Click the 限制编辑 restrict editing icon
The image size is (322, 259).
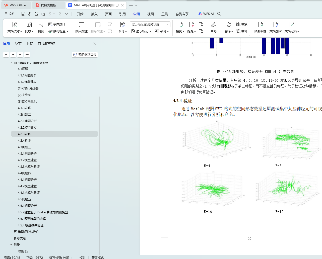click(261, 25)
